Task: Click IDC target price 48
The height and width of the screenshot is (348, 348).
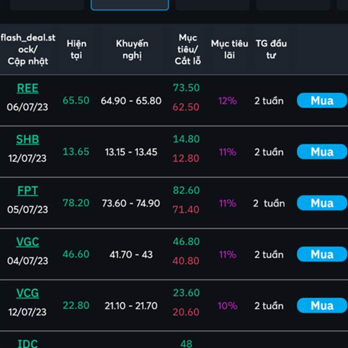Action: [186, 343]
